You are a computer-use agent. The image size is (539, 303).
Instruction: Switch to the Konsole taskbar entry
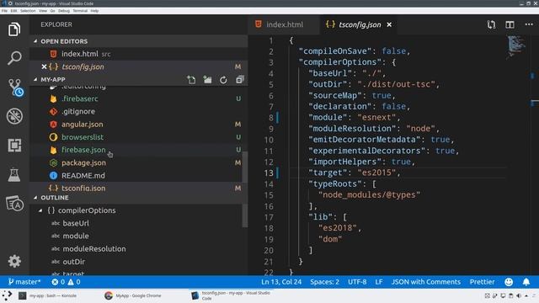[47, 295]
